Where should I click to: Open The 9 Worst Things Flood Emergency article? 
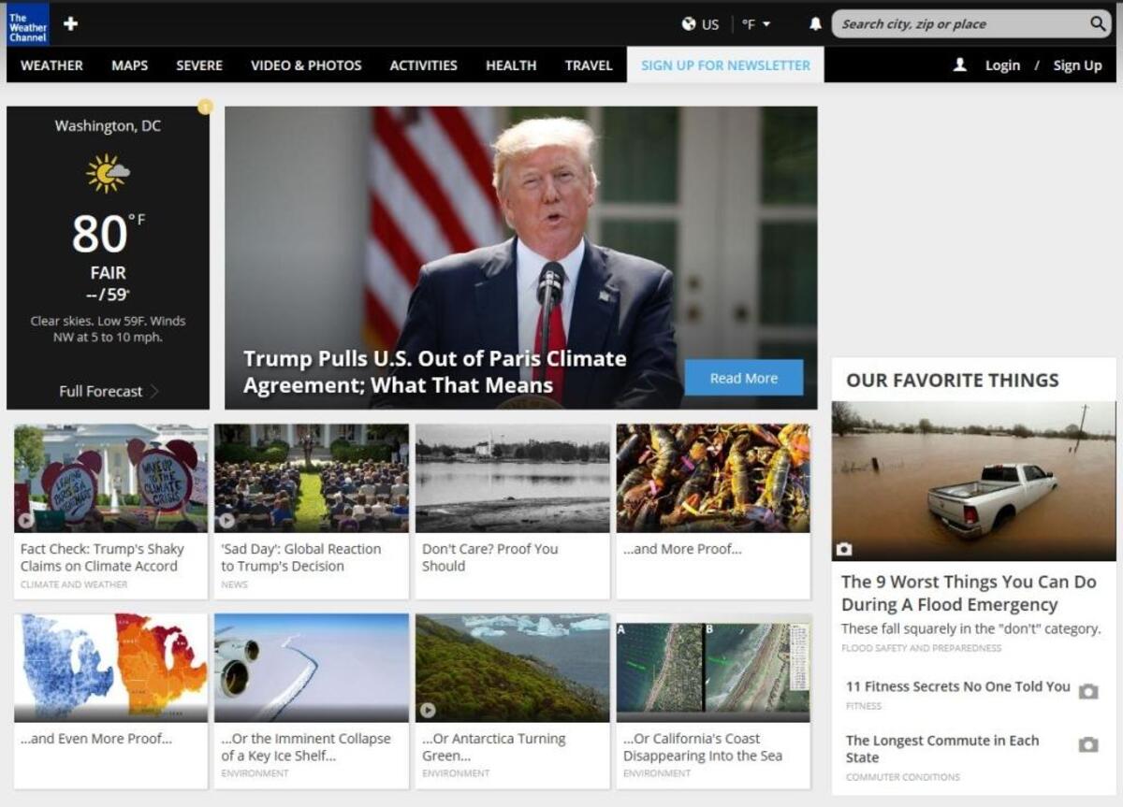tap(969, 593)
